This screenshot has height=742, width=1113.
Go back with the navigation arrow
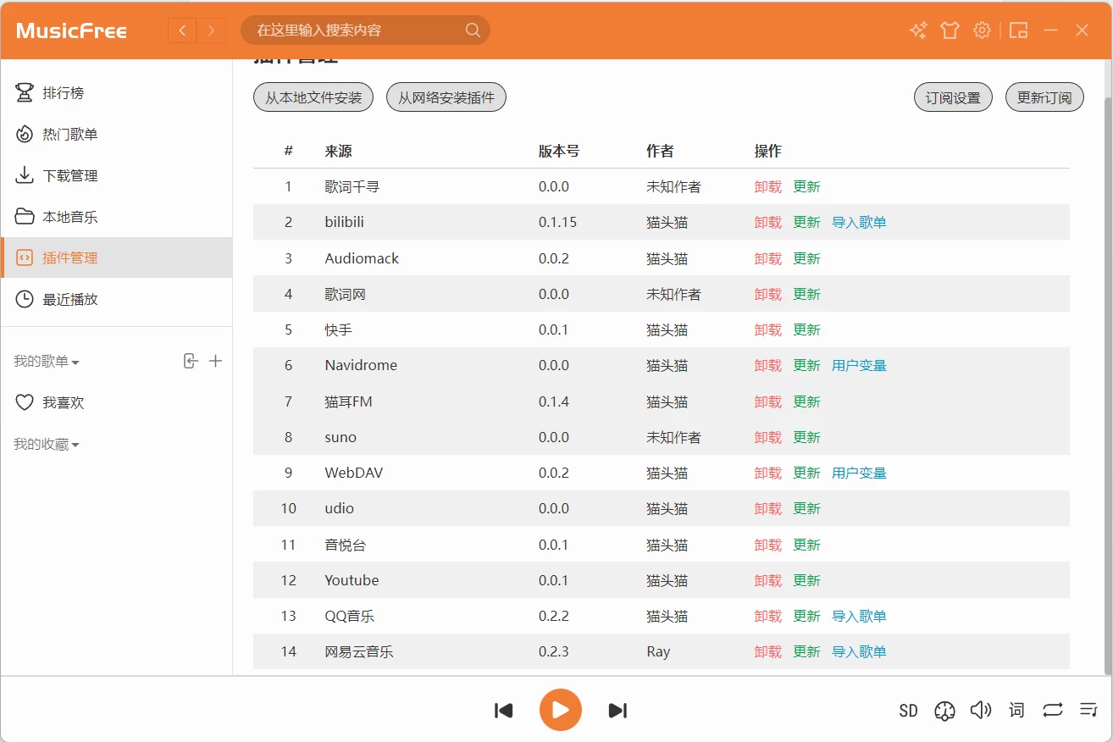(182, 31)
